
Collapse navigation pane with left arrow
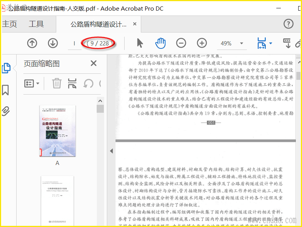111,151
